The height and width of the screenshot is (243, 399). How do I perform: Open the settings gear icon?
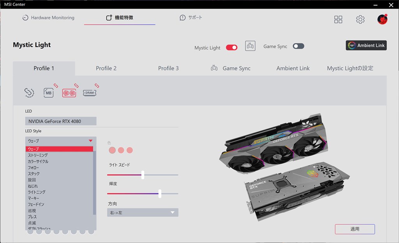coord(360,19)
